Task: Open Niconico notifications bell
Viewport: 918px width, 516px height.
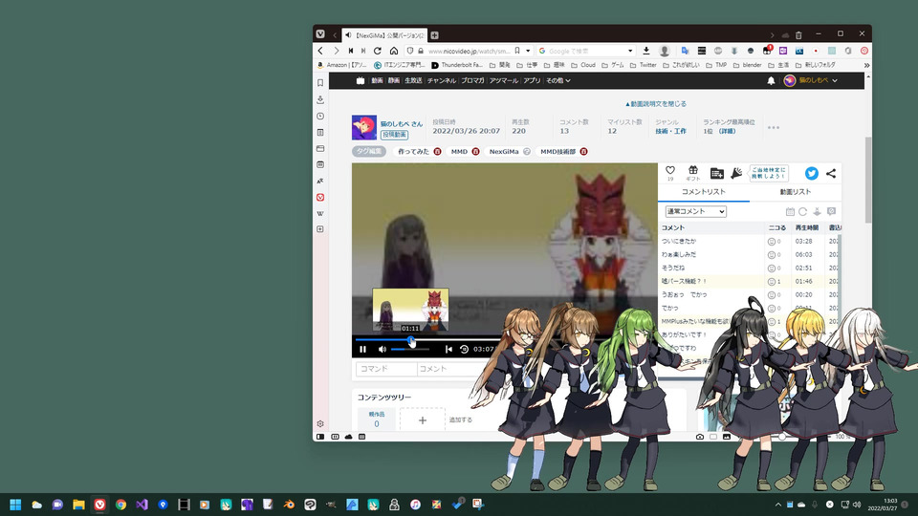Action: [771, 80]
